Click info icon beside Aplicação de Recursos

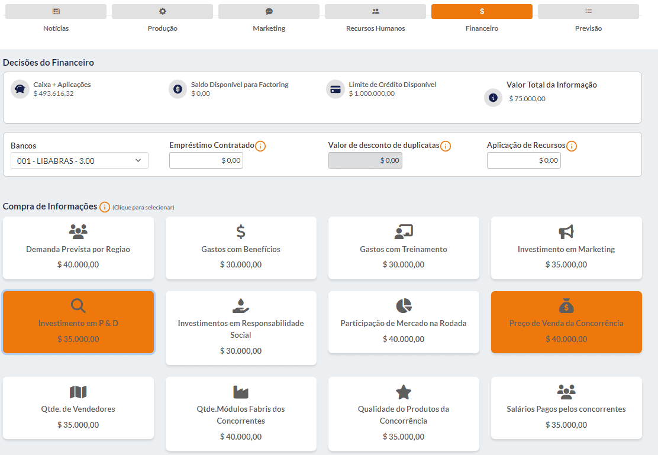[571, 146]
